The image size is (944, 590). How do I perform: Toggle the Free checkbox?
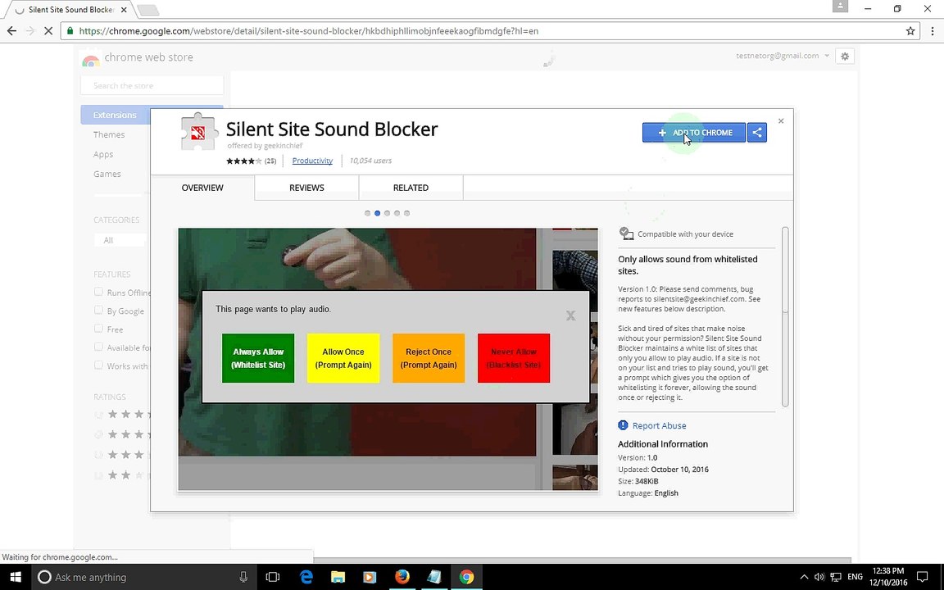point(98,329)
